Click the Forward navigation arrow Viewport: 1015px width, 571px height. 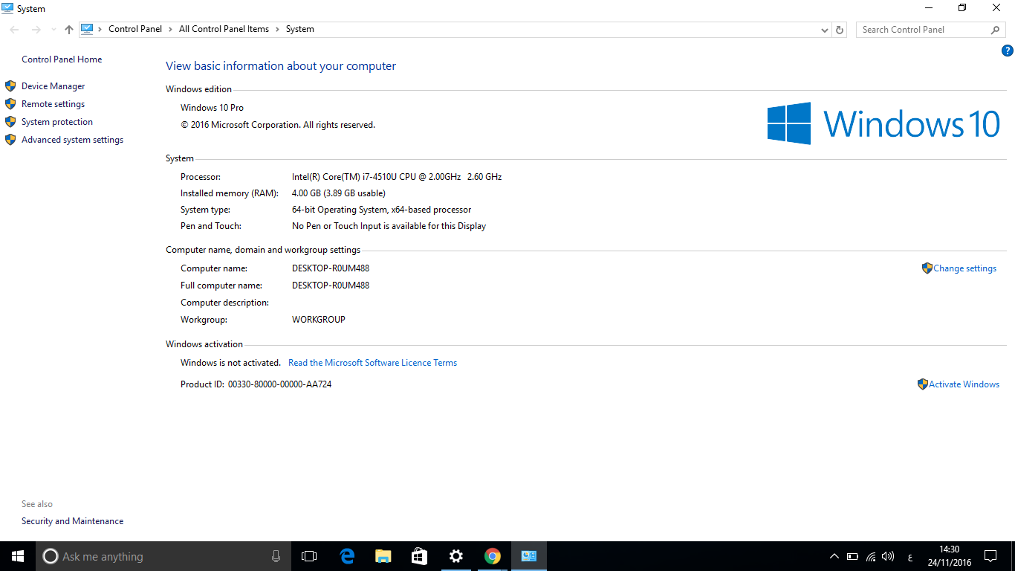(36, 30)
